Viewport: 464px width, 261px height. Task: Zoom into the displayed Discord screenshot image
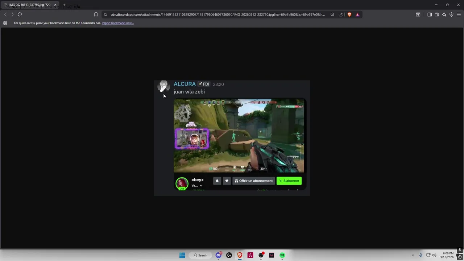pyautogui.click(x=232, y=138)
